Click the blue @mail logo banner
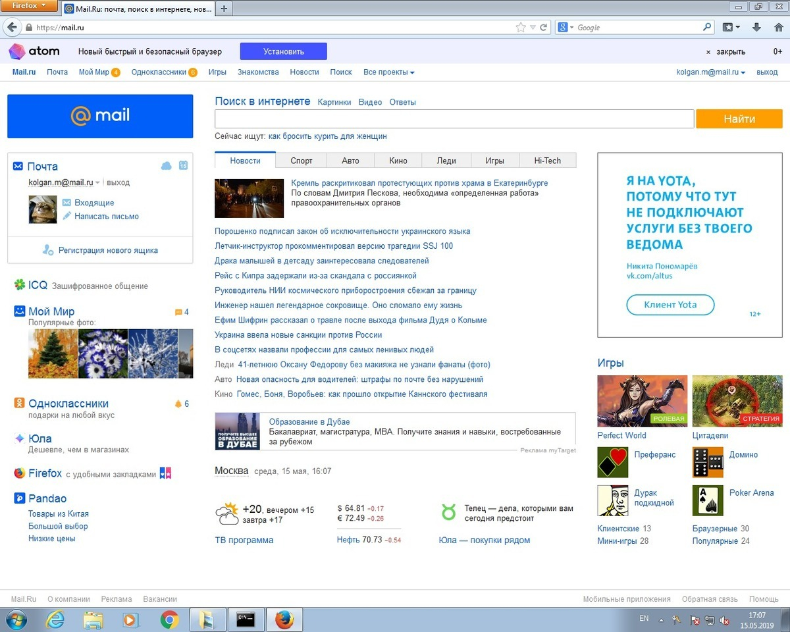This screenshot has height=632, width=790. tap(100, 117)
